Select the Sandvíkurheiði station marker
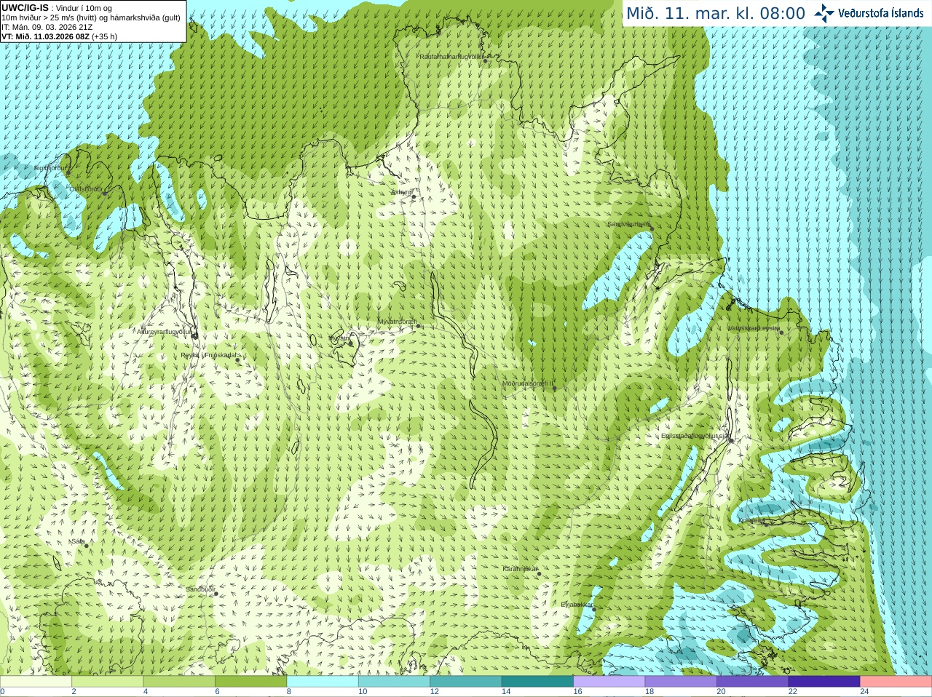 pyautogui.click(x=652, y=228)
